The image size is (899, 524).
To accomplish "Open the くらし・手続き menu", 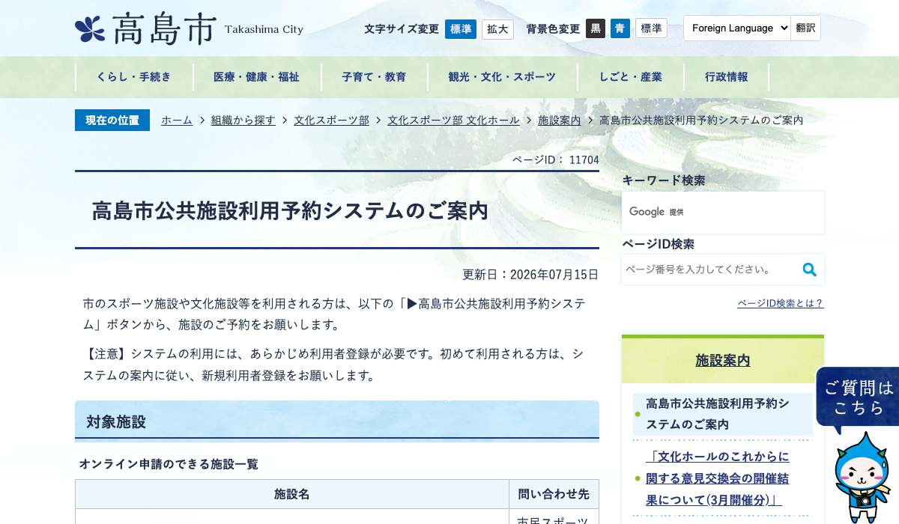I will pos(134,77).
